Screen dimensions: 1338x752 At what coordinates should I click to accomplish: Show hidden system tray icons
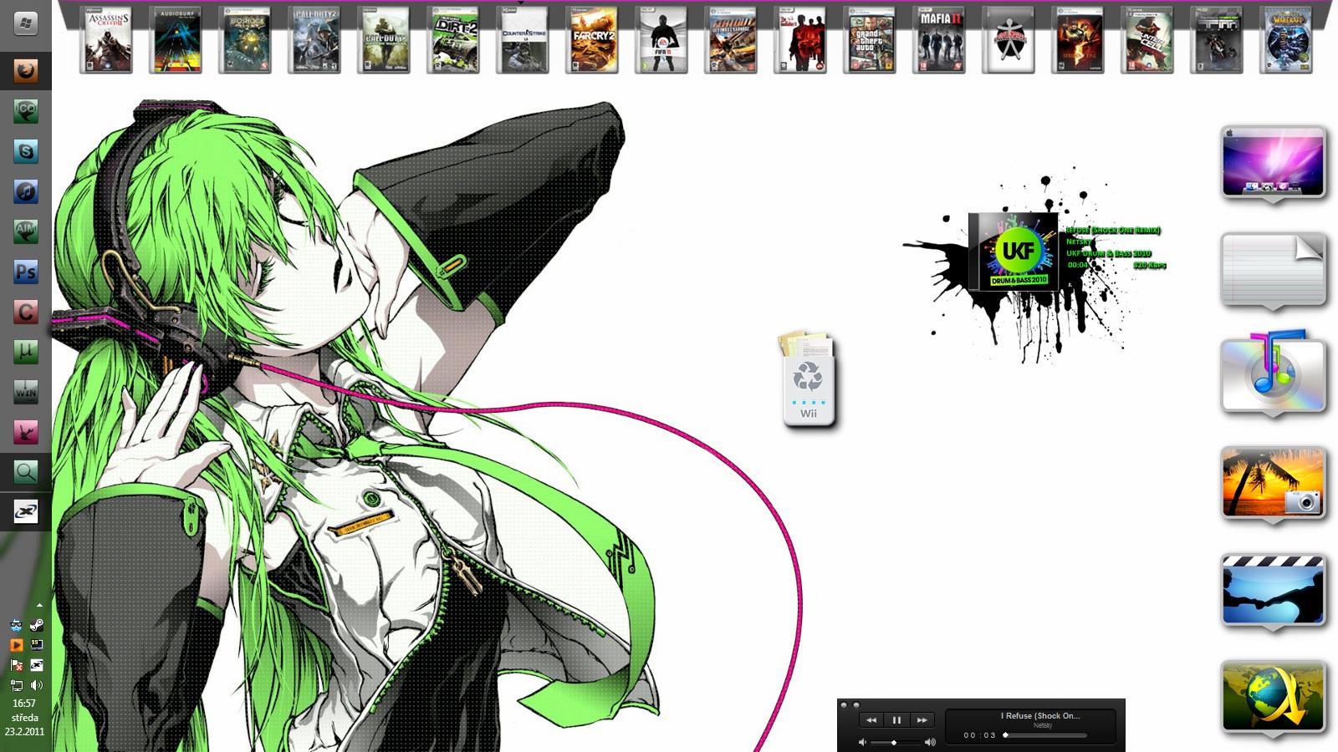[39, 605]
